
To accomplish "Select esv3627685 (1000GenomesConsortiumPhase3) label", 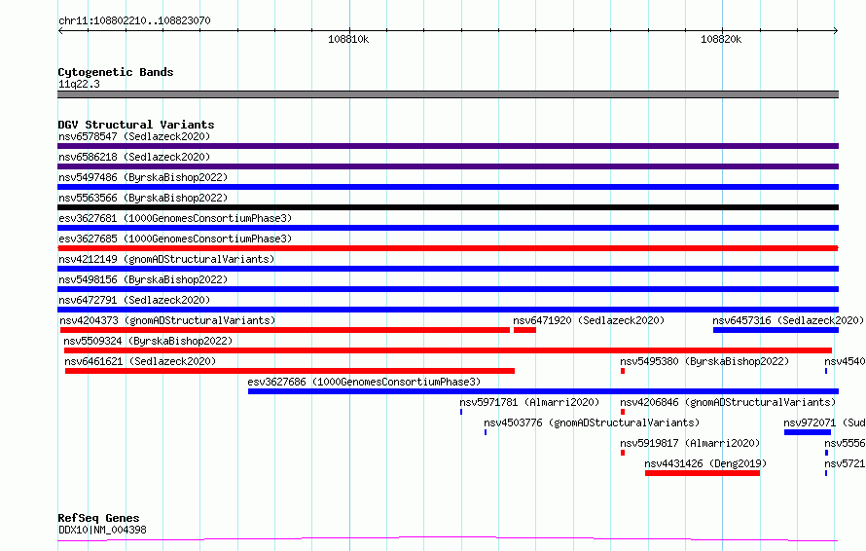I will (175, 239).
